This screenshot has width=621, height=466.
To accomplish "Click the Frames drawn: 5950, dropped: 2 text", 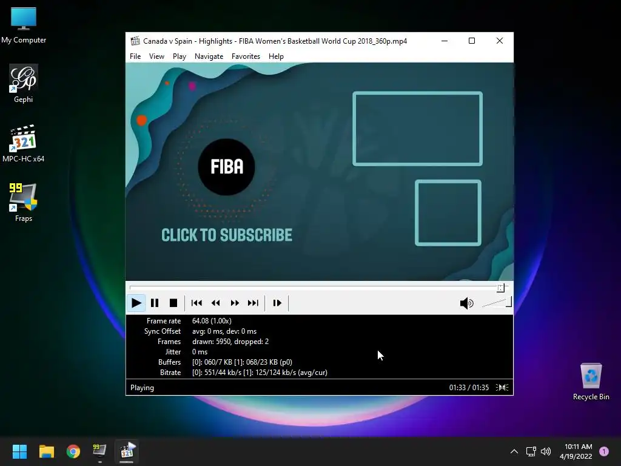I will [230, 342].
